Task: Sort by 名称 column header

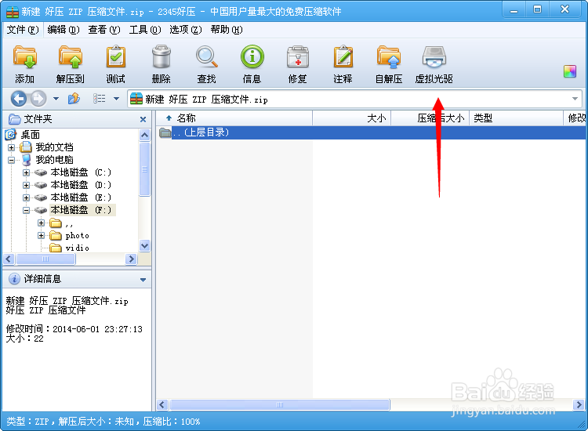Action: tap(234, 118)
